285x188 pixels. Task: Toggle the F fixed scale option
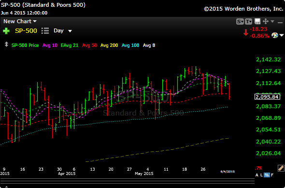(272, 175)
